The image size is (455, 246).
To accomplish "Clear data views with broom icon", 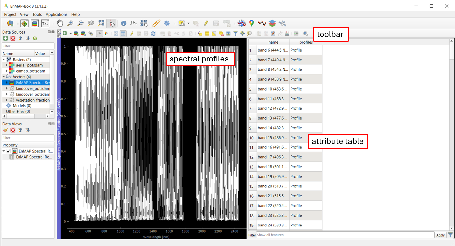I will (5, 130).
